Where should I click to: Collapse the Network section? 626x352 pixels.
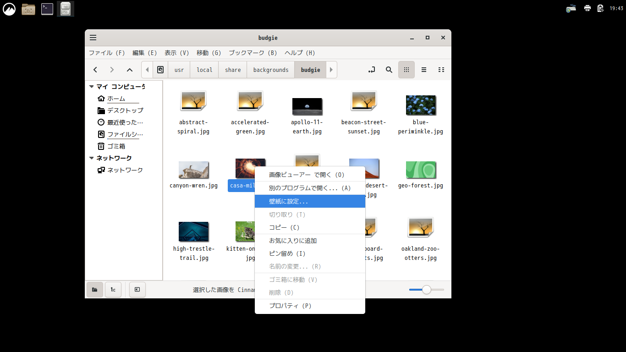pos(92,158)
